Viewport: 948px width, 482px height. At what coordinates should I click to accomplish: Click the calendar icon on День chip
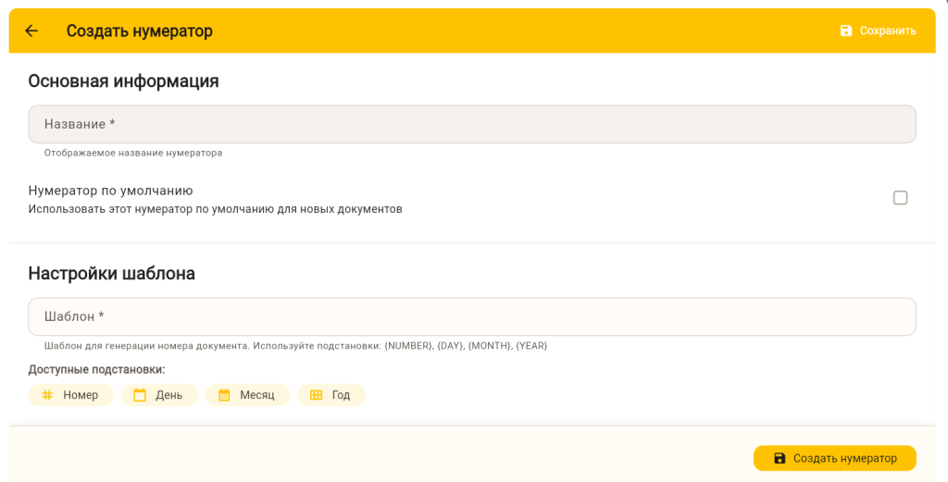tap(140, 395)
